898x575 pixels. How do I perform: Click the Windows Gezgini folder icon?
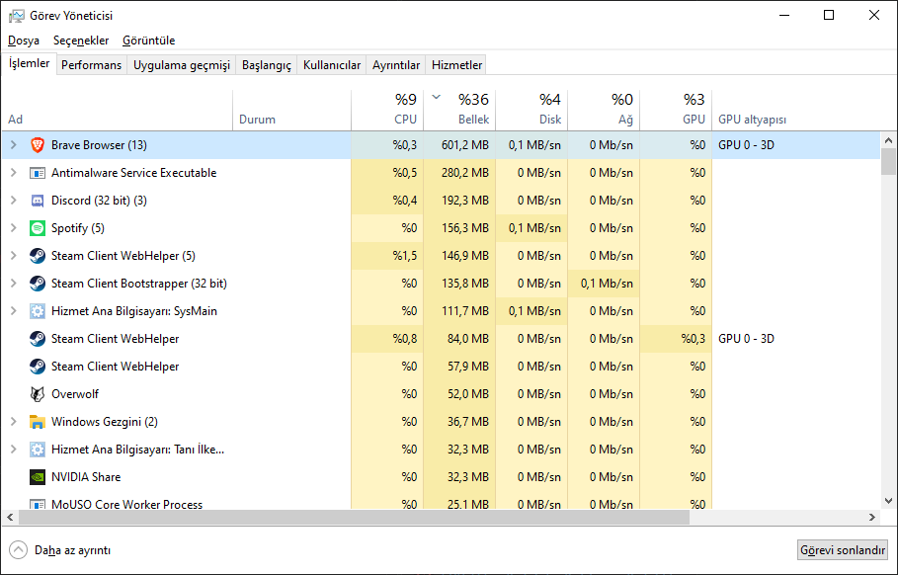38,422
